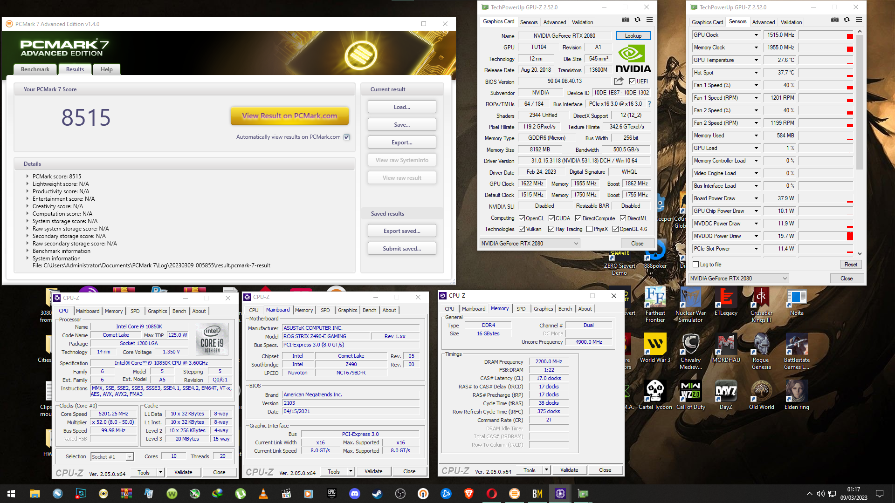Open Farthest Frontier desktop shortcut
895x503 pixels.
pos(655,305)
